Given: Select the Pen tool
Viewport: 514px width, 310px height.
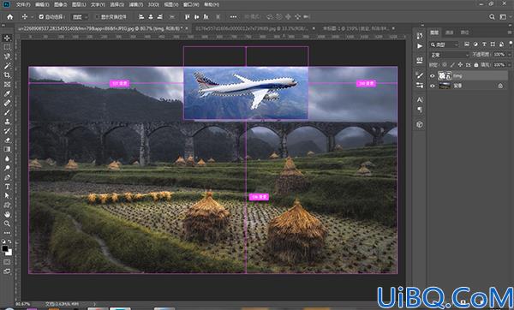Looking at the screenshot, I should pos(7,177).
